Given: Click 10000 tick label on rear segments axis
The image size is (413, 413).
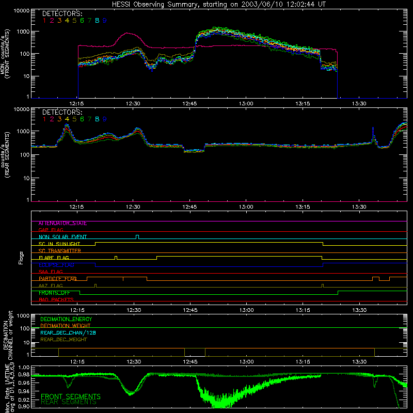Looking at the screenshot, I should [x=22, y=109].
